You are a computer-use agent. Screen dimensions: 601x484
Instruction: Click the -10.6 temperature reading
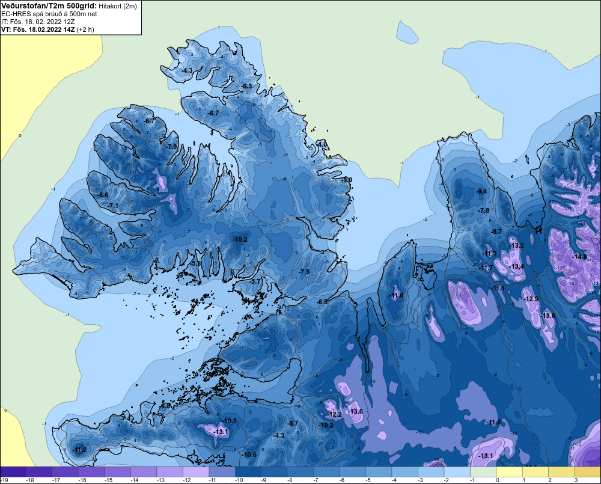(249, 455)
